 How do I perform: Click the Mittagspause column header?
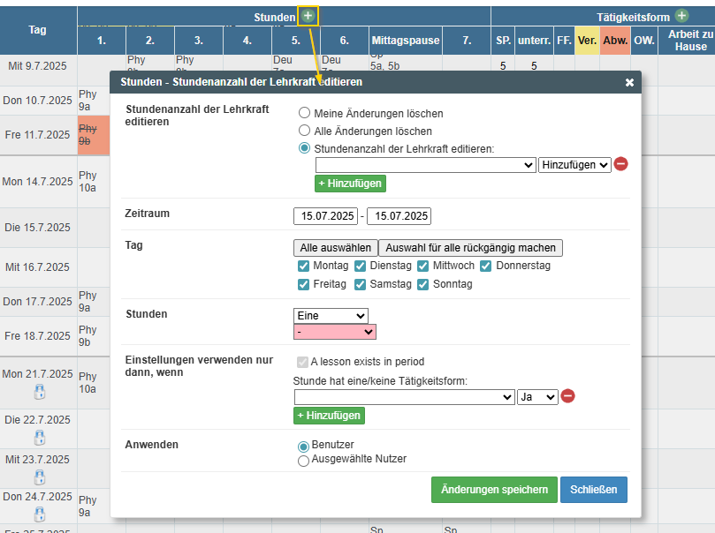[x=406, y=41]
